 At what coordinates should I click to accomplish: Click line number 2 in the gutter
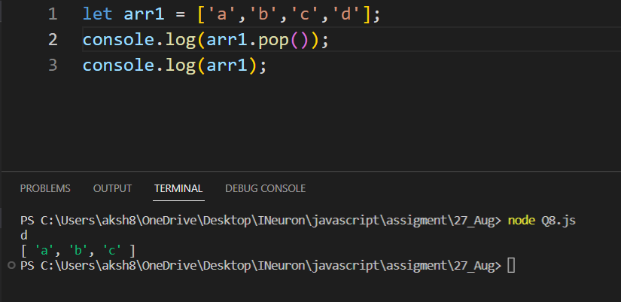53,40
